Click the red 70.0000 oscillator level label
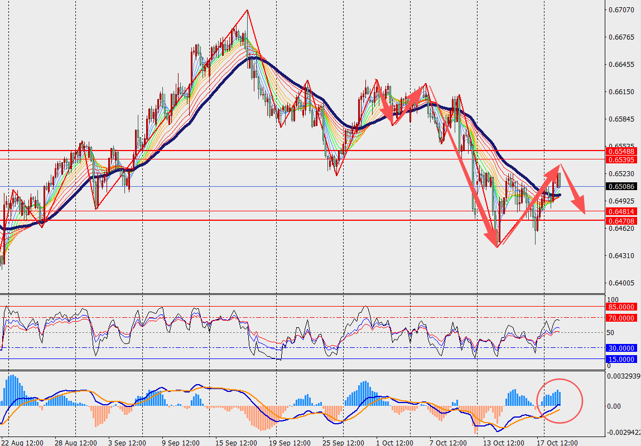This screenshot has width=641, height=446. [621, 318]
